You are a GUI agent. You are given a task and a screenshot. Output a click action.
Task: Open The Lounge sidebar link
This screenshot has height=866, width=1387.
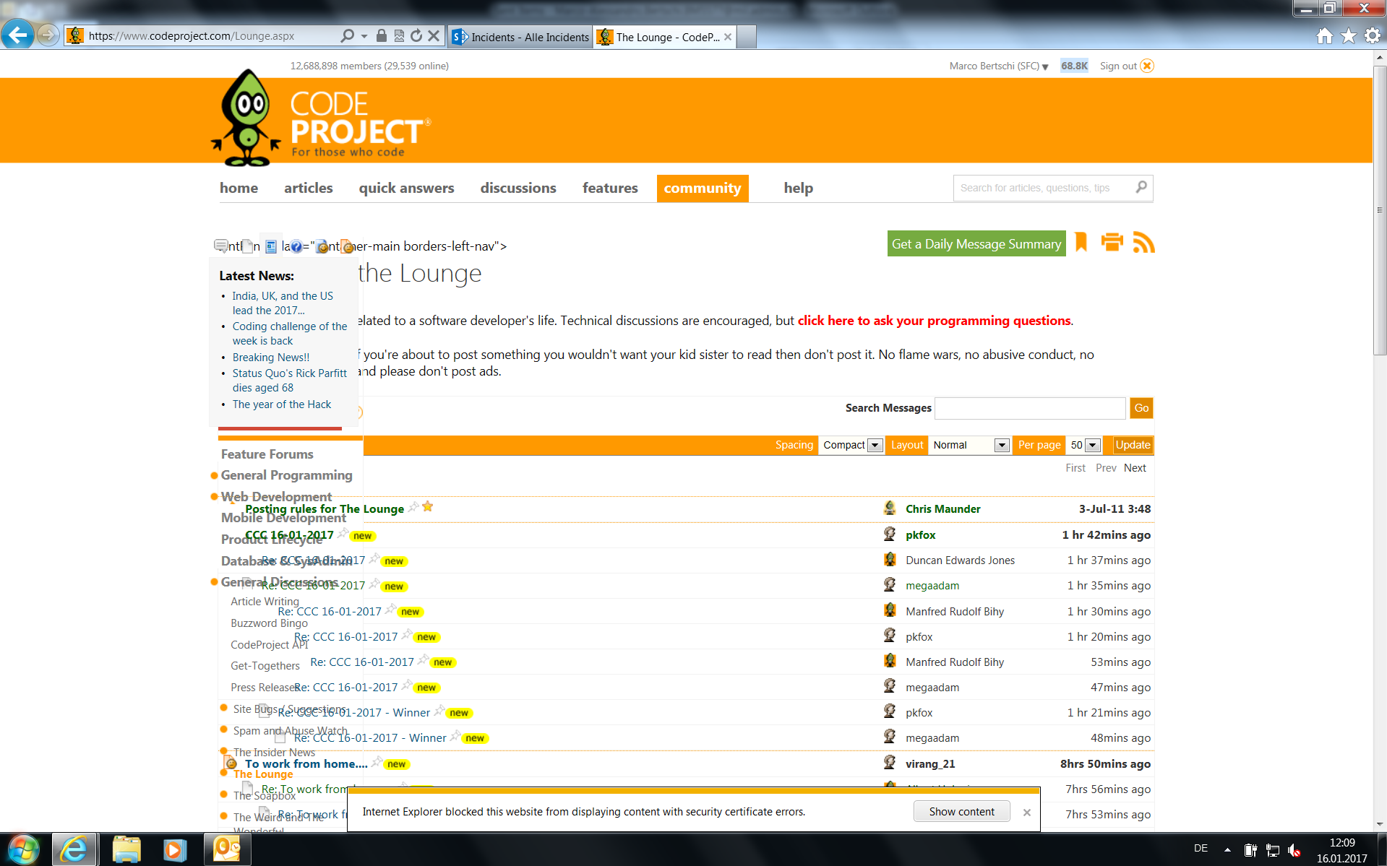point(263,774)
